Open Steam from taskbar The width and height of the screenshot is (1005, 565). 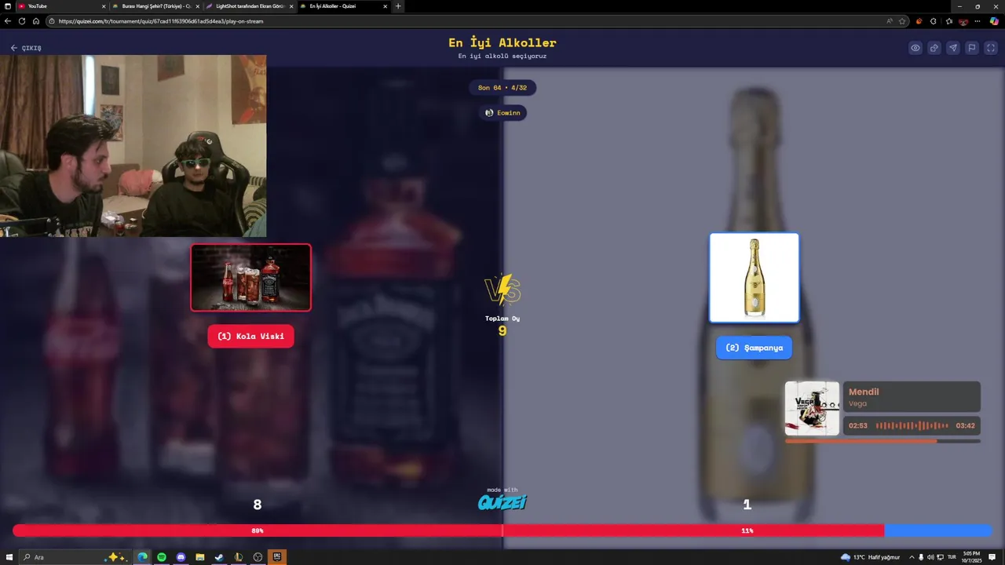tap(219, 557)
